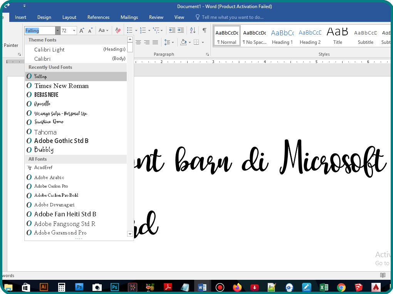Clear all formatting with the eraser icon
Viewport: 393px width, 294px height.
118,30
